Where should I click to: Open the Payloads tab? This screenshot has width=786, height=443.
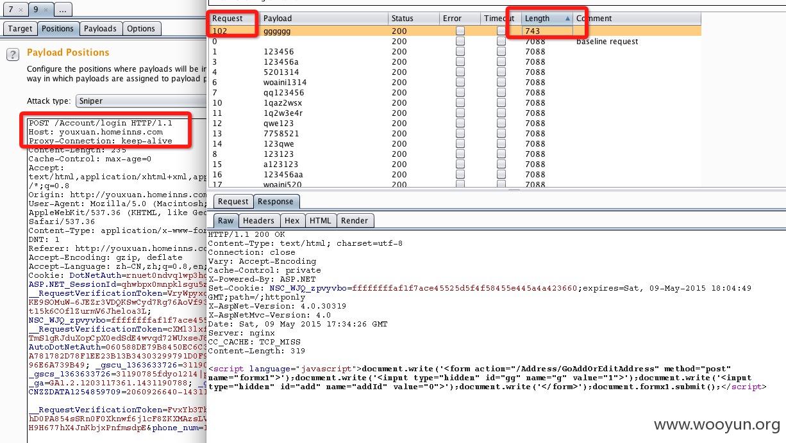(100, 29)
